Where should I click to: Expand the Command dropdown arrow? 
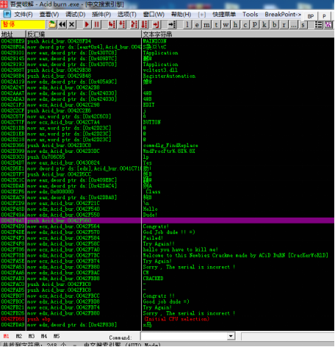tap(231, 336)
